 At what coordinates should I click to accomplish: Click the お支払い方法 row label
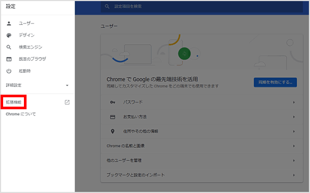point(135,117)
